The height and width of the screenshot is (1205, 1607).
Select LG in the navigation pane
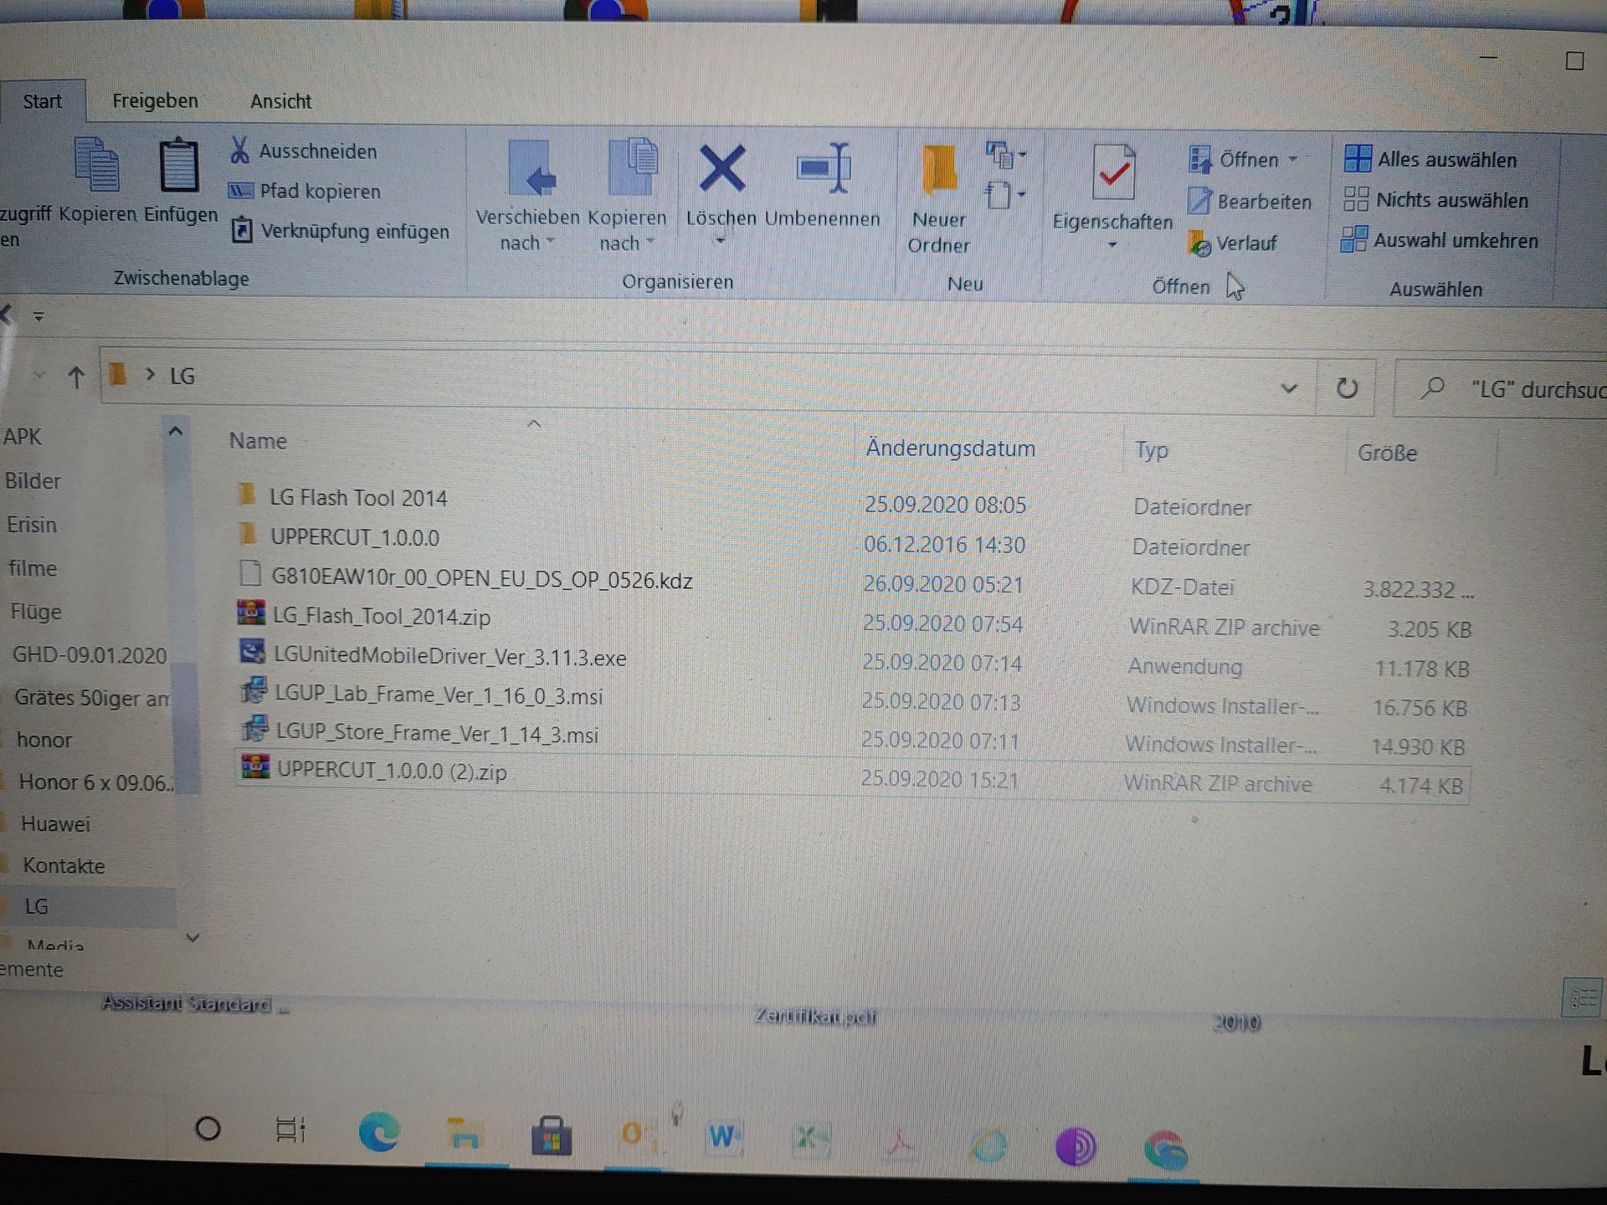point(36,907)
